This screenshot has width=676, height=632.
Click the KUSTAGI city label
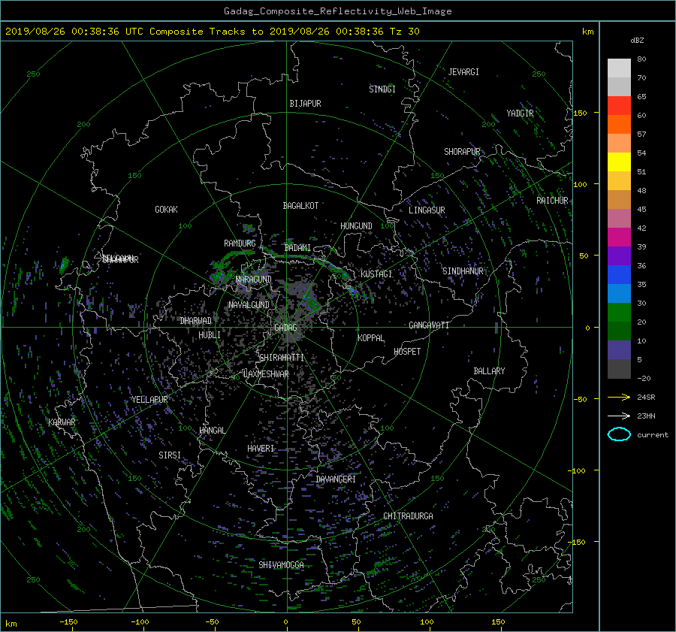(x=376, y=274)
